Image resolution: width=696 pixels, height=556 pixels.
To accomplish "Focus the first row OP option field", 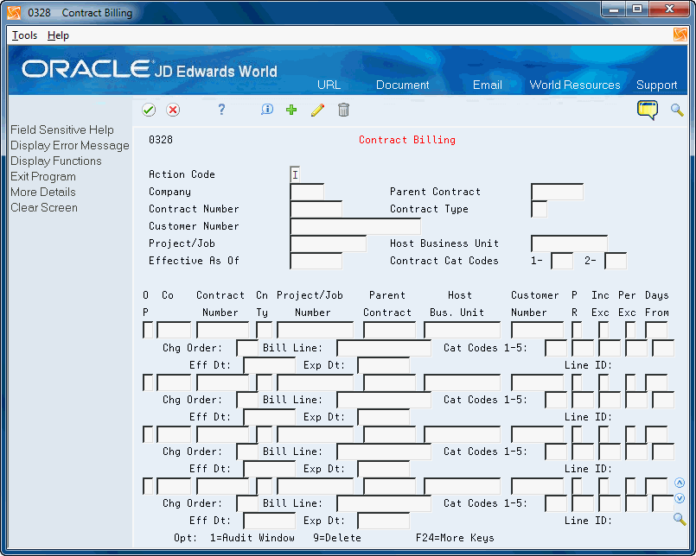I will (148, 330).
